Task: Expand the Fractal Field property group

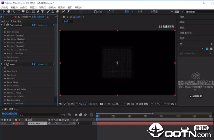Action: 5,93
